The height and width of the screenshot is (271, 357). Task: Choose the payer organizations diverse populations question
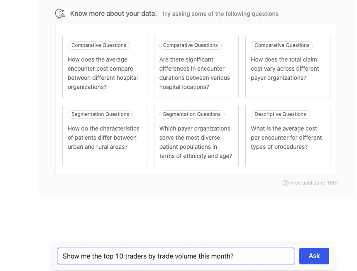(196, 142)
